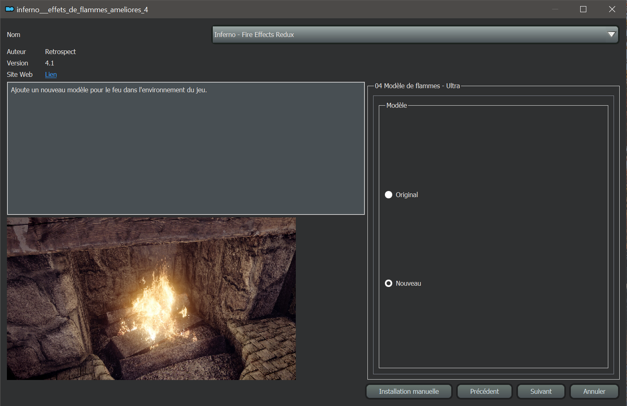
Task: Open the Nom dropdown arrow
Action: [611, 35]
